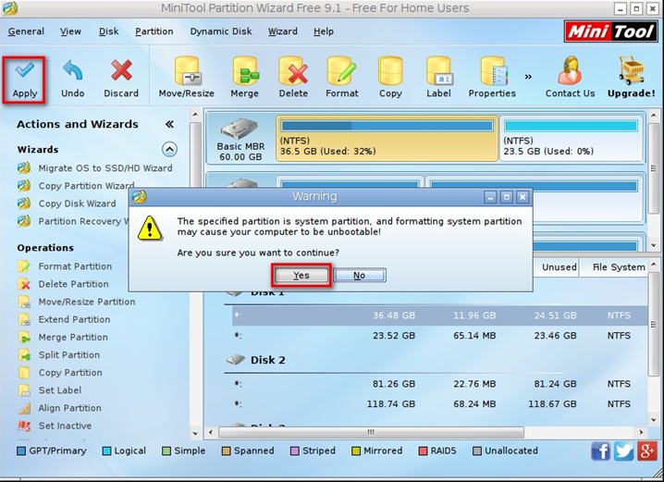This screenshot has height=482, width=664.
Task: Collapse the Wizards section
Action: 169,149
